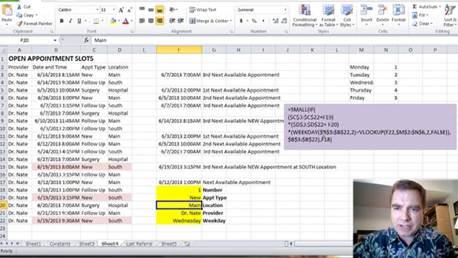Open Conditional Formatting menu

(x=305, y=16)
